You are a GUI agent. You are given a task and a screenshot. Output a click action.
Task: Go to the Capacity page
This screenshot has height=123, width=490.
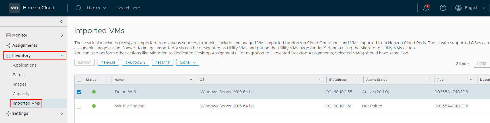[x=21, y=94]
